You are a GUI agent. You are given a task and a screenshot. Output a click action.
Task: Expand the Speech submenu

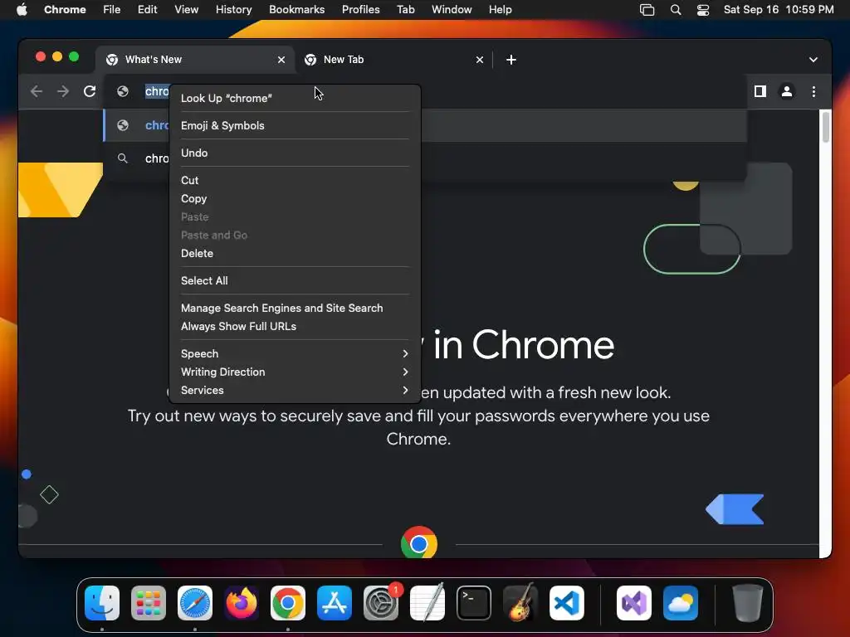[295, 353]
